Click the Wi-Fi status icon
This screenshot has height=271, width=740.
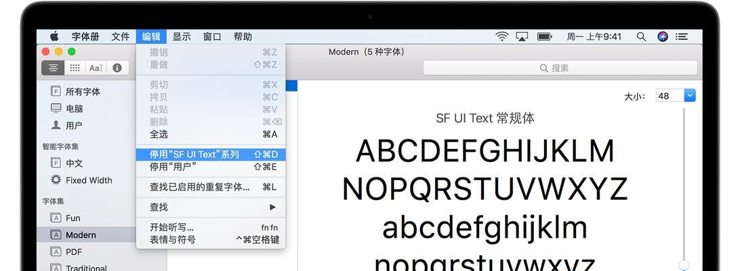[502, 37]
